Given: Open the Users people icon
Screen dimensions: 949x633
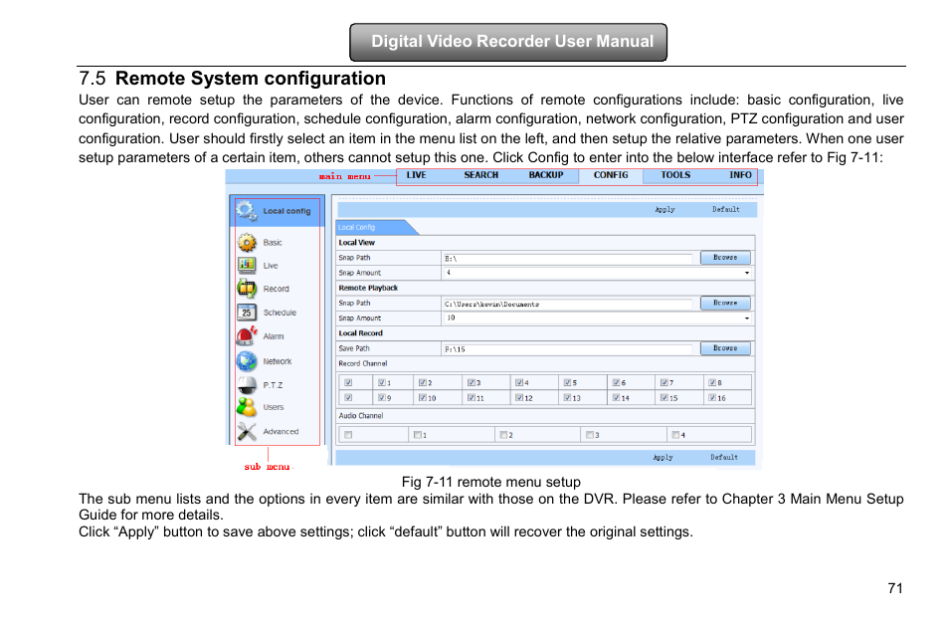Looking at the screenshot, I should coord(247,407).
